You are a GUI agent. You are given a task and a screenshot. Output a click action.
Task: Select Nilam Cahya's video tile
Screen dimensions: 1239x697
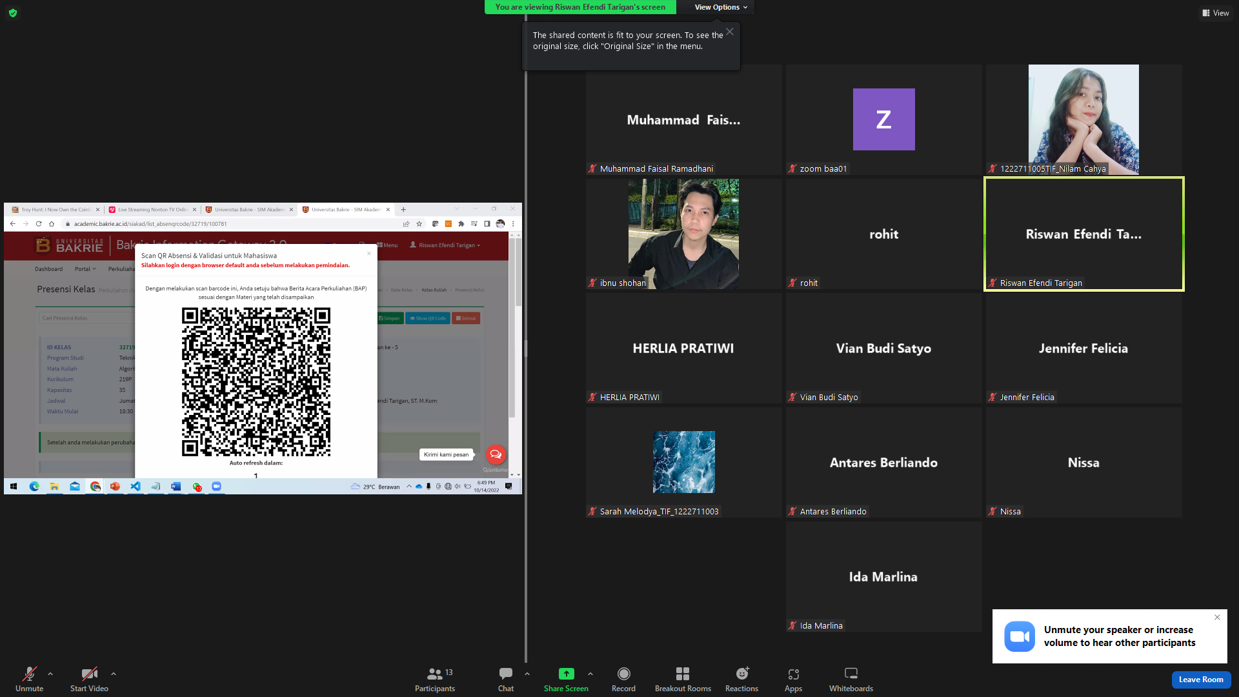[1083, 119]
